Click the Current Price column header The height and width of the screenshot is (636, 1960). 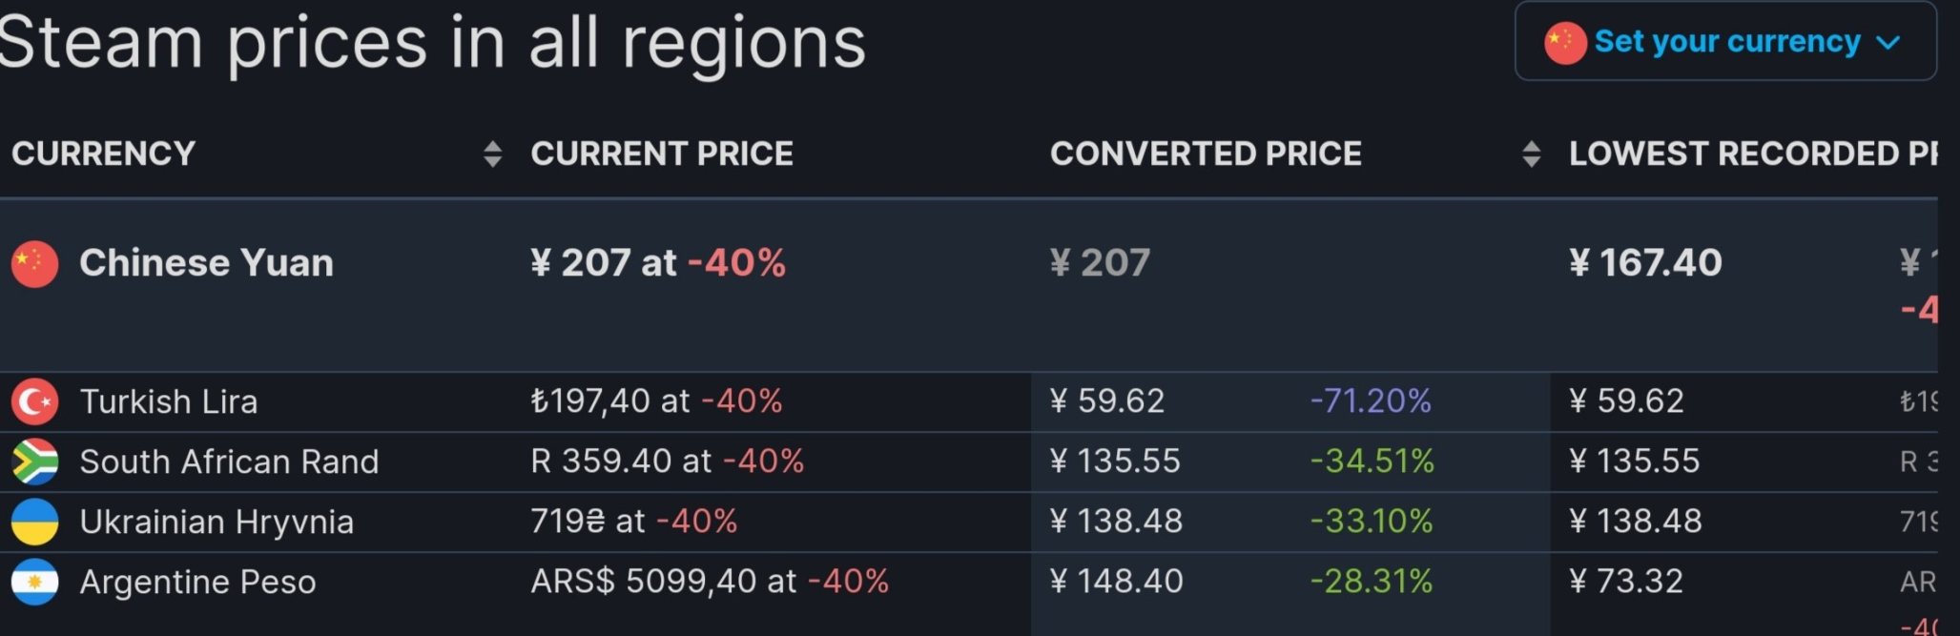662,154
